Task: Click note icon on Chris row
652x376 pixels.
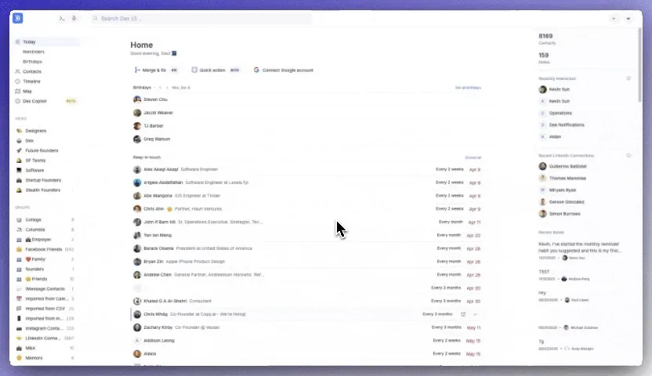Action: 463,315
